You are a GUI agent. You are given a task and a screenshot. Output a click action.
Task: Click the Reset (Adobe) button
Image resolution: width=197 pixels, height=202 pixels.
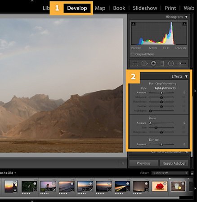pyautogui.click(x=174, y=163)
